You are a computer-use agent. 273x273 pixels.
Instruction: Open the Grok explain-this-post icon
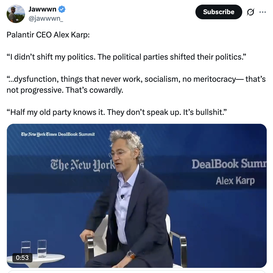click(251, 12)
